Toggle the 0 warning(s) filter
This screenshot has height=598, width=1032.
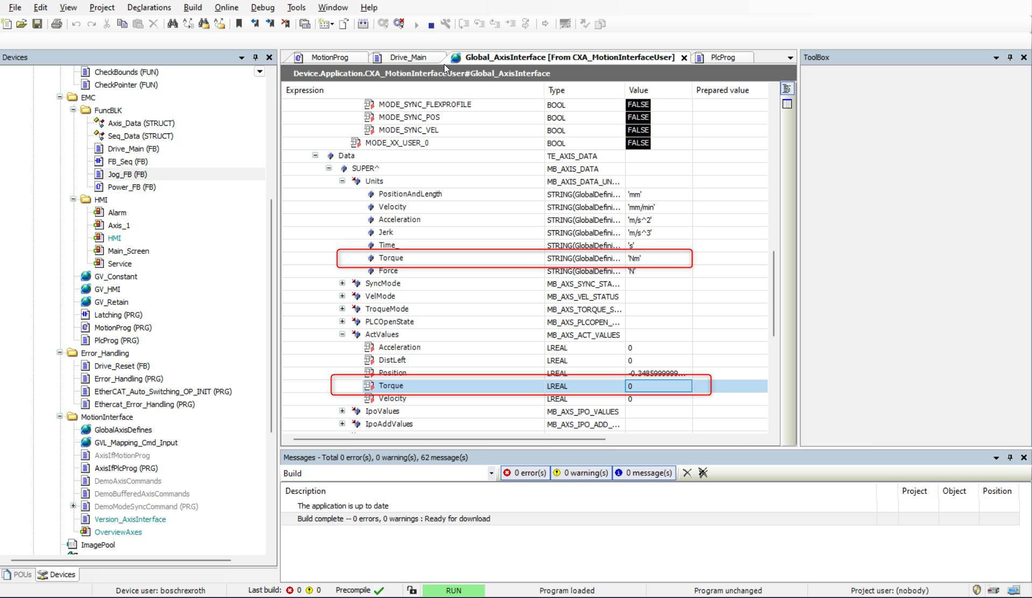(x=581, y=473)
